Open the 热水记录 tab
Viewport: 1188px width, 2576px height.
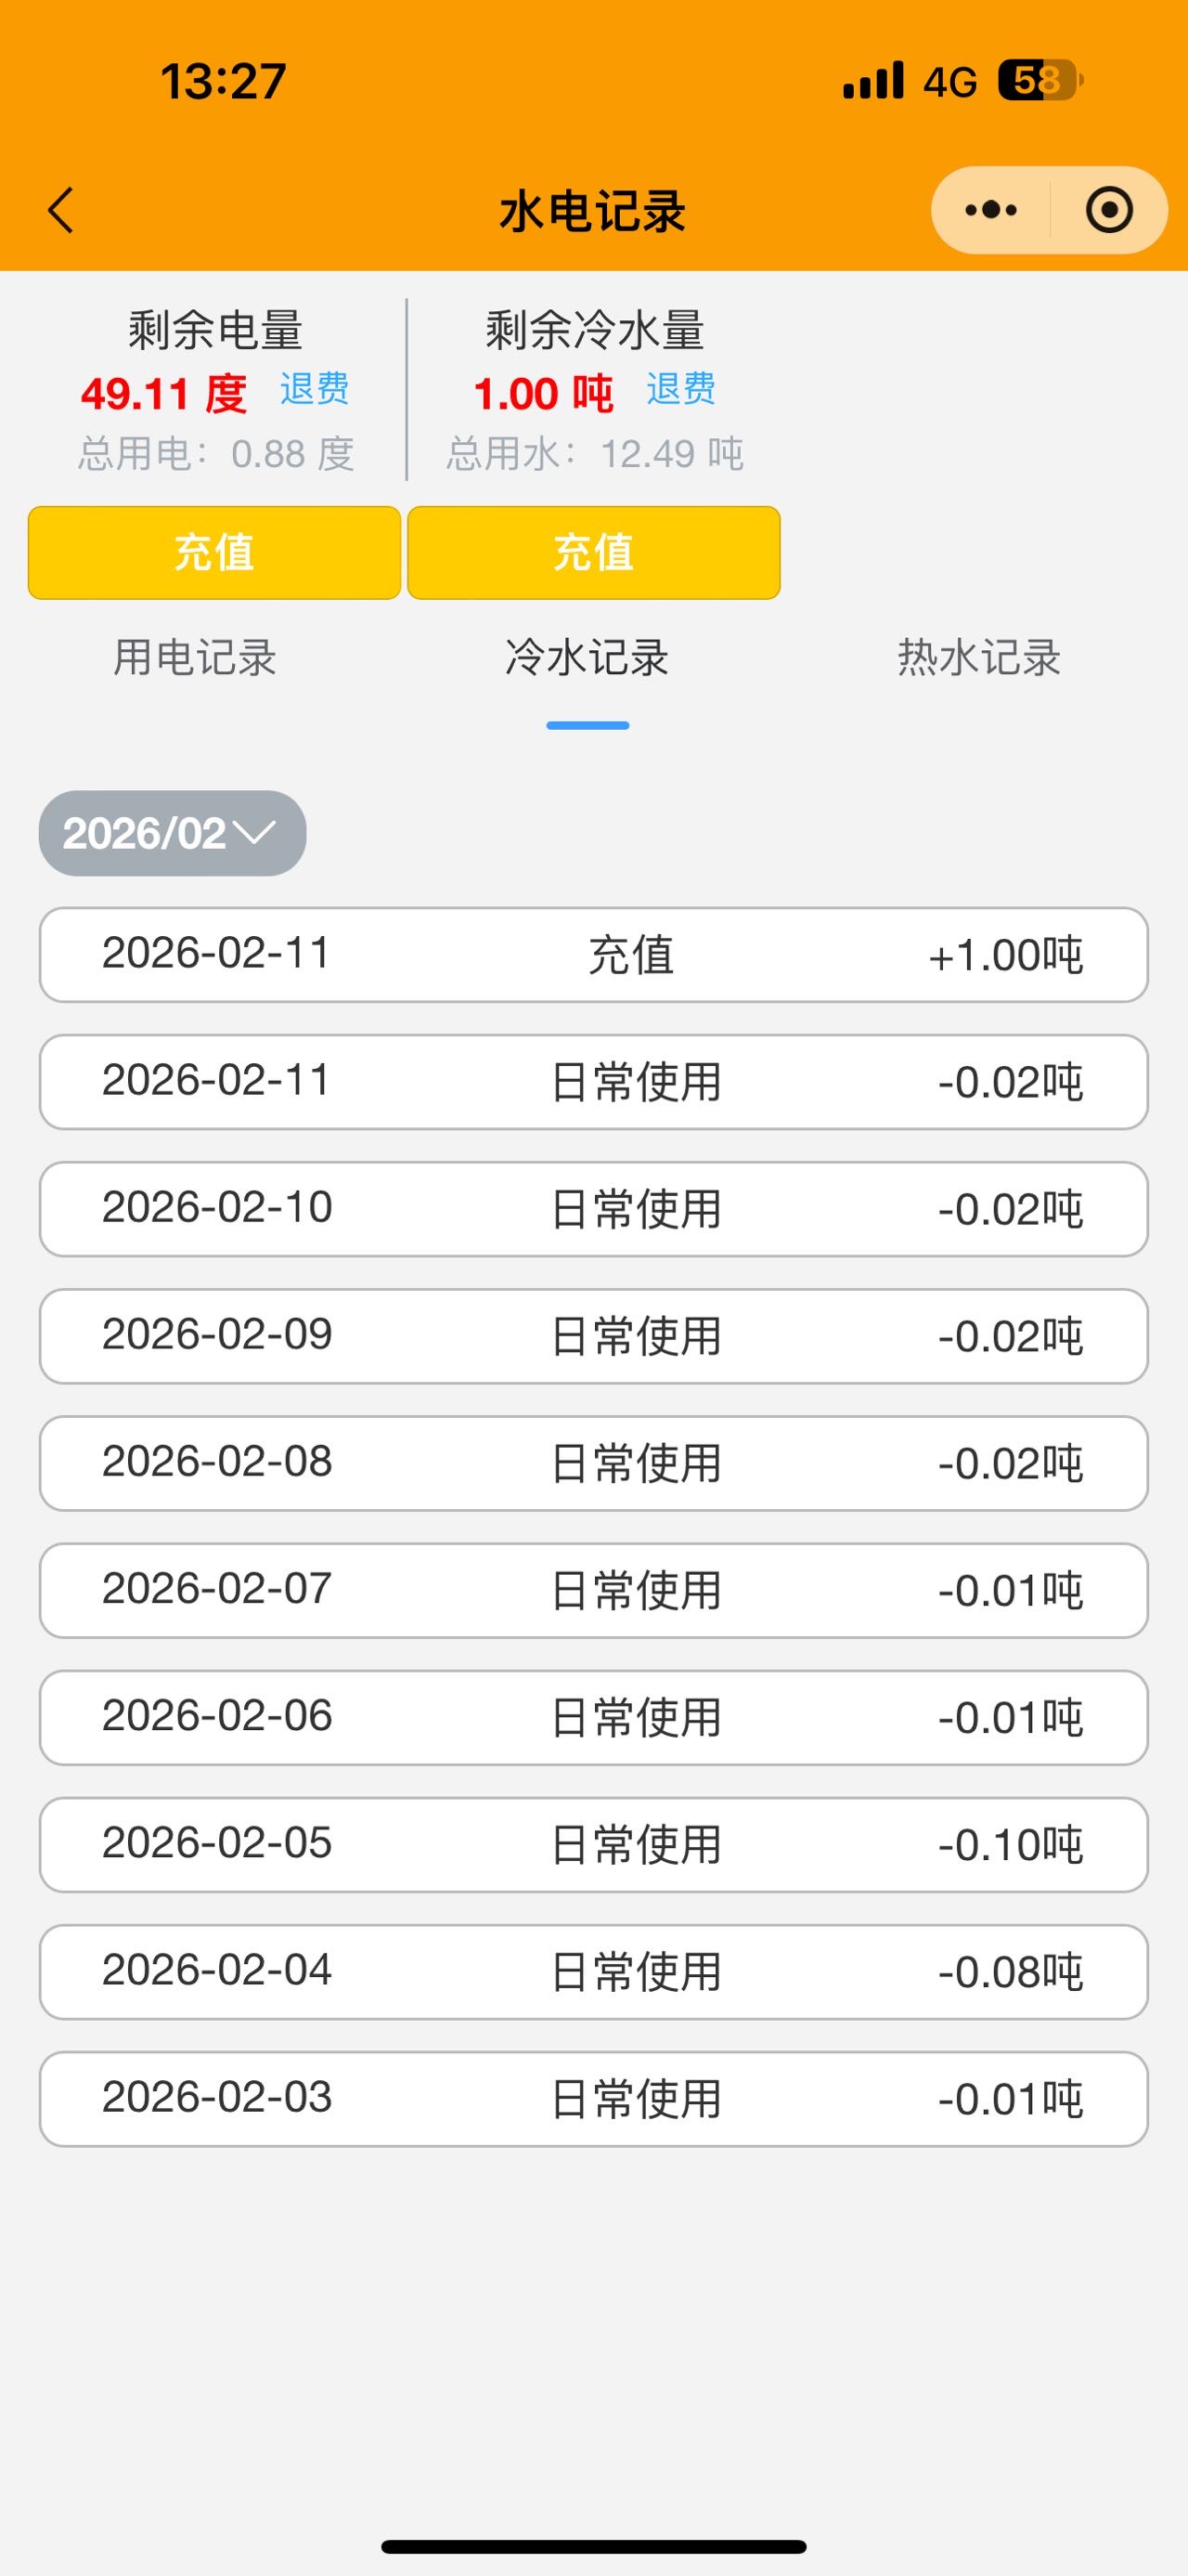point(979,658)
